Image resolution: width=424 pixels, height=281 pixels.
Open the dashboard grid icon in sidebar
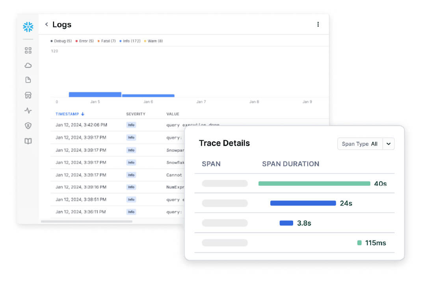(28, 50)
